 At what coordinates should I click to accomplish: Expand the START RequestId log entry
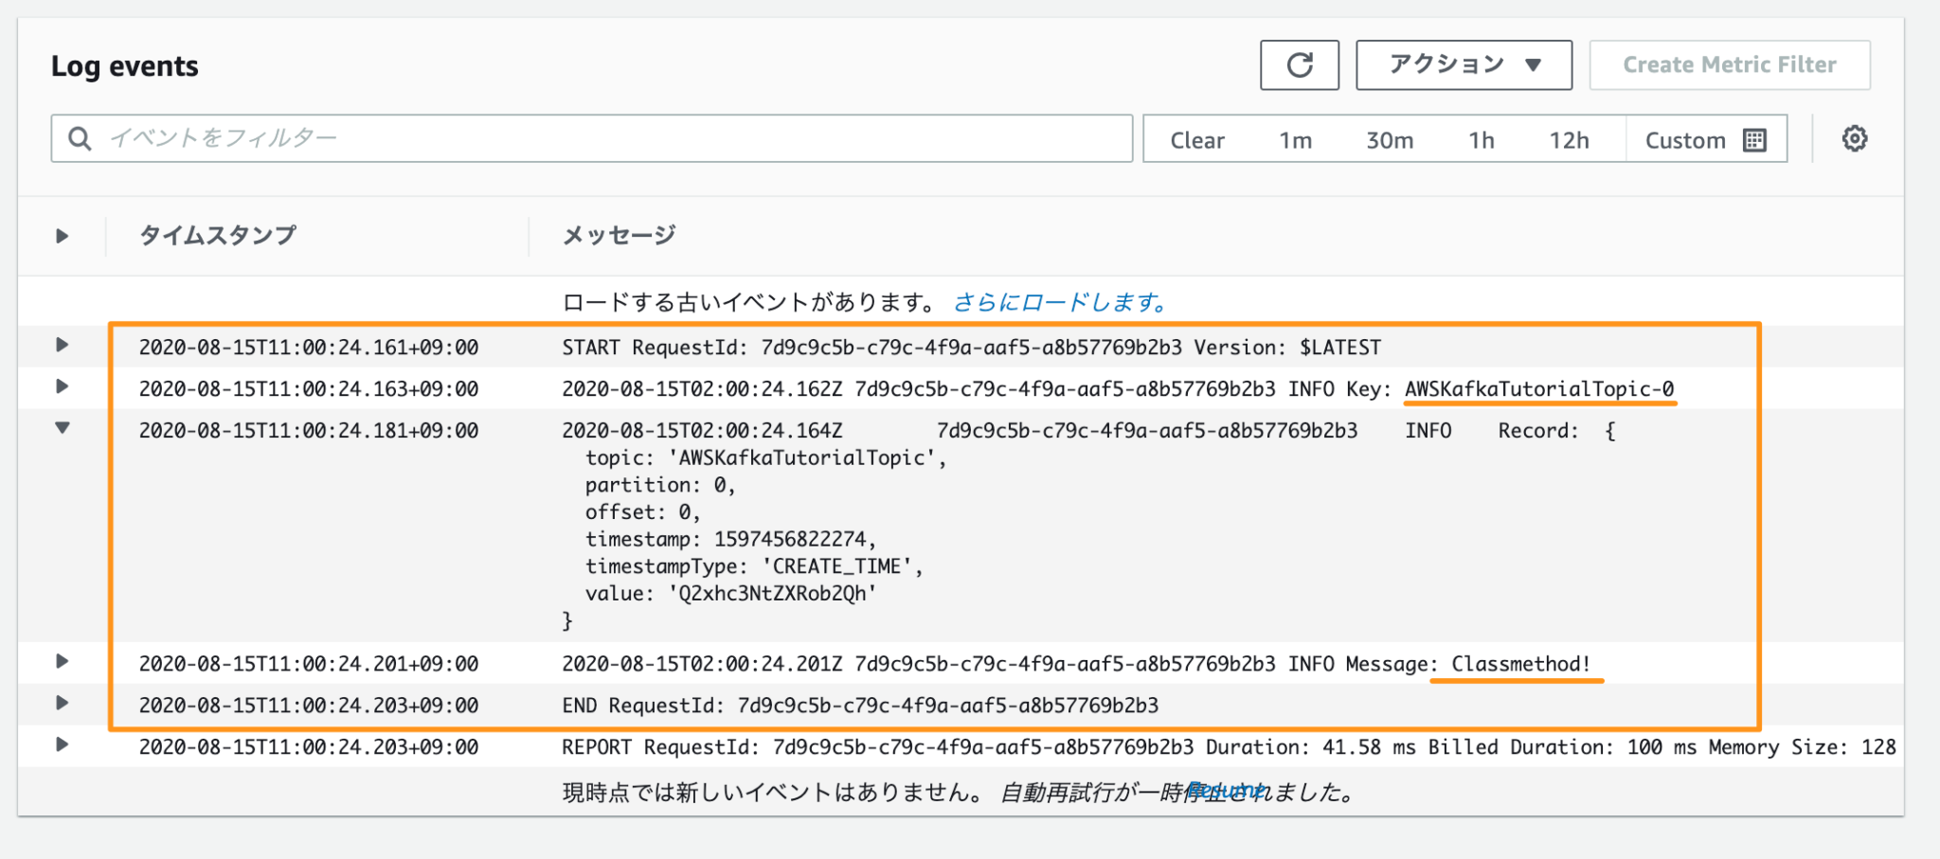pyautogui.click(x=62, y=345)
